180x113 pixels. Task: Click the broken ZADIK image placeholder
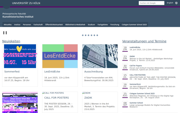tap(86, 93)
